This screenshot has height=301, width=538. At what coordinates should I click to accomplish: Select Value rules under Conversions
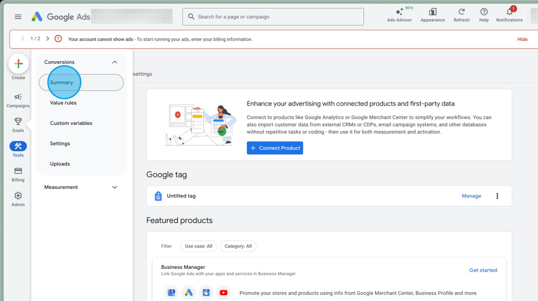tap(63, 102)
